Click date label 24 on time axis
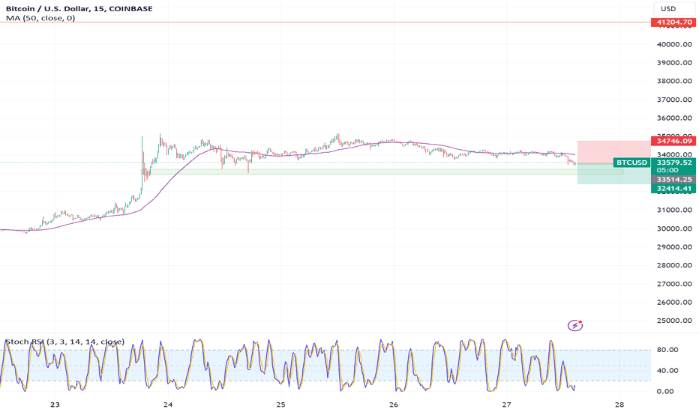Screen dimensions: 699x412 167,405
